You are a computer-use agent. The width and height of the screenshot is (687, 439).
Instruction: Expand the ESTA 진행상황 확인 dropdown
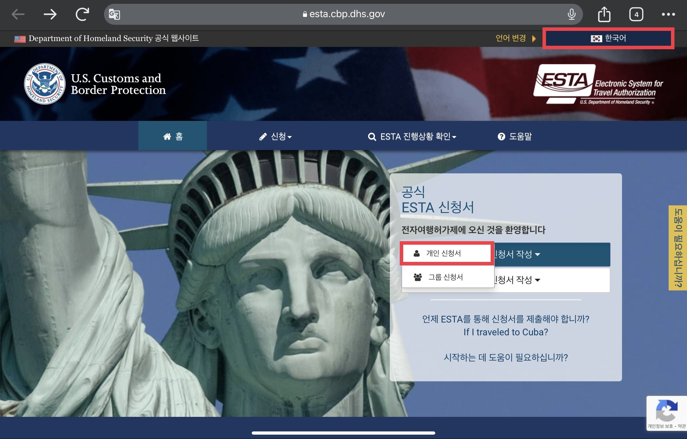(412, 136)
